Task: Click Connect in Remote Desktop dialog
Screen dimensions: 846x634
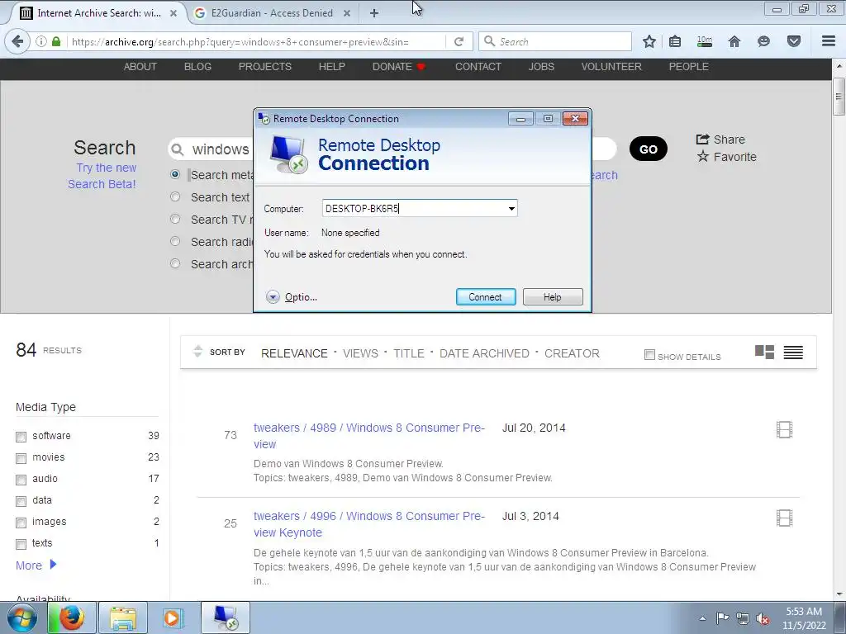Action: (486, 297)
